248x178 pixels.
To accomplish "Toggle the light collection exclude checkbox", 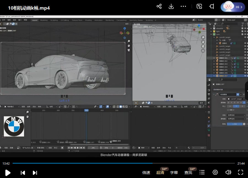I will (242, 31).
